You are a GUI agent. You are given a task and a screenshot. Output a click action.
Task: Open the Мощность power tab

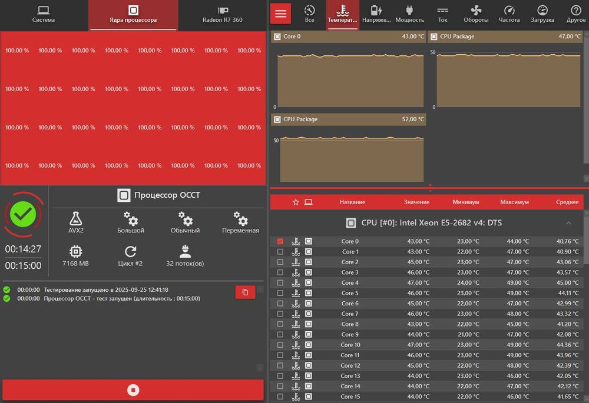click(x=409, y=14)
